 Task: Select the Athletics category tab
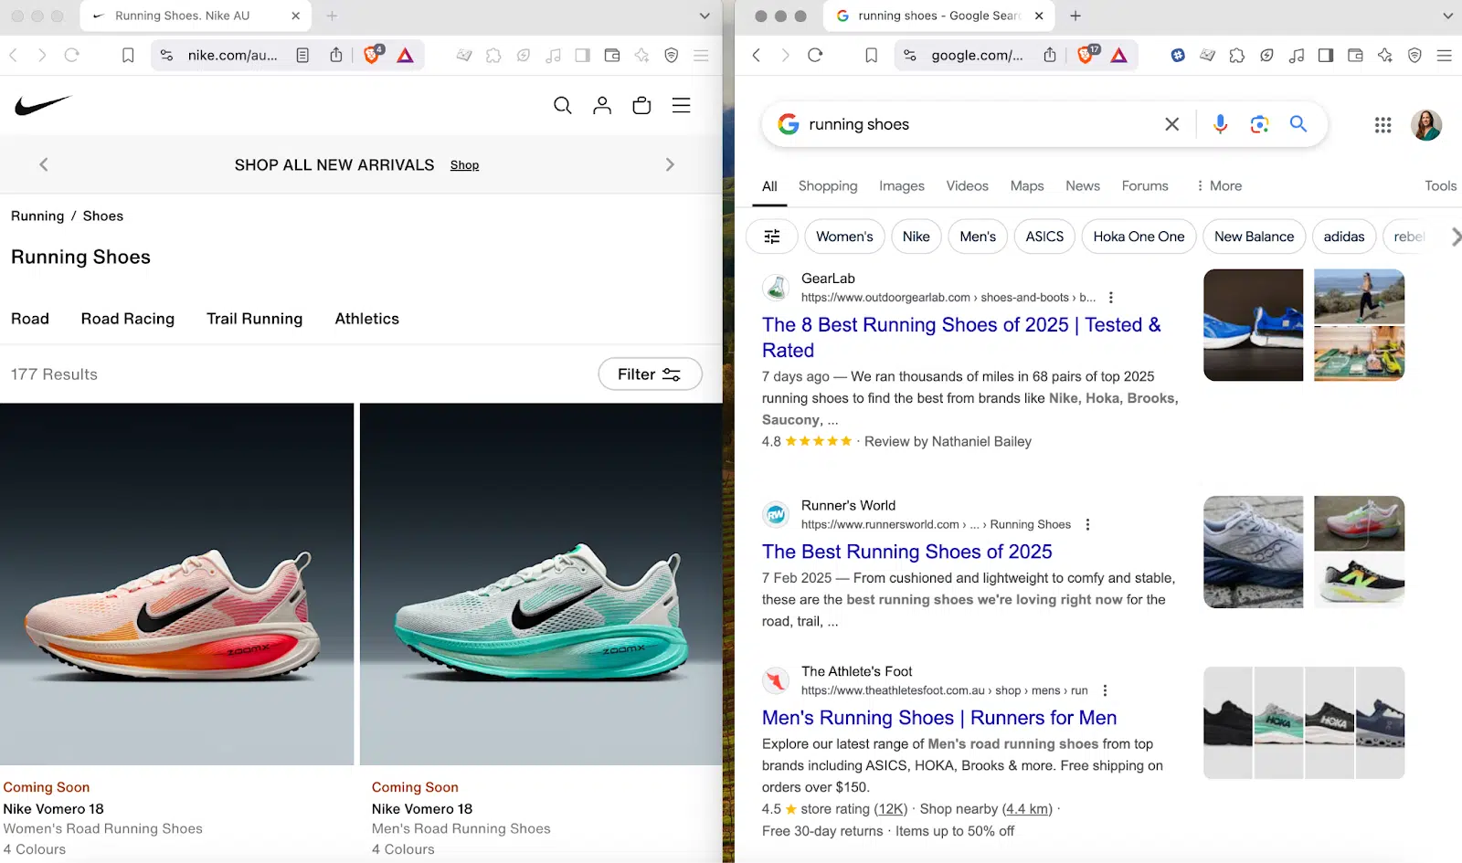pos(367,319)
